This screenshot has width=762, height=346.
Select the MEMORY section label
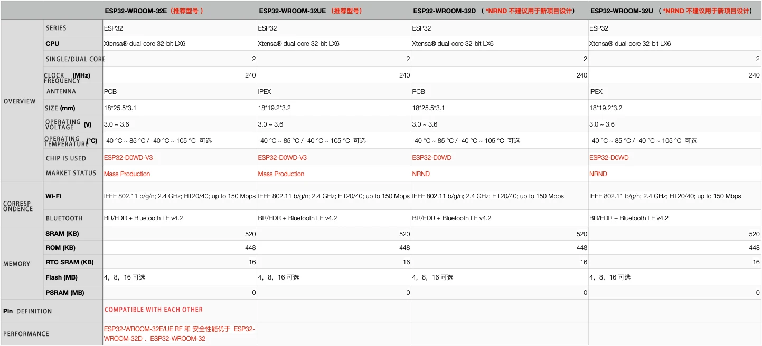coord(16,264)
